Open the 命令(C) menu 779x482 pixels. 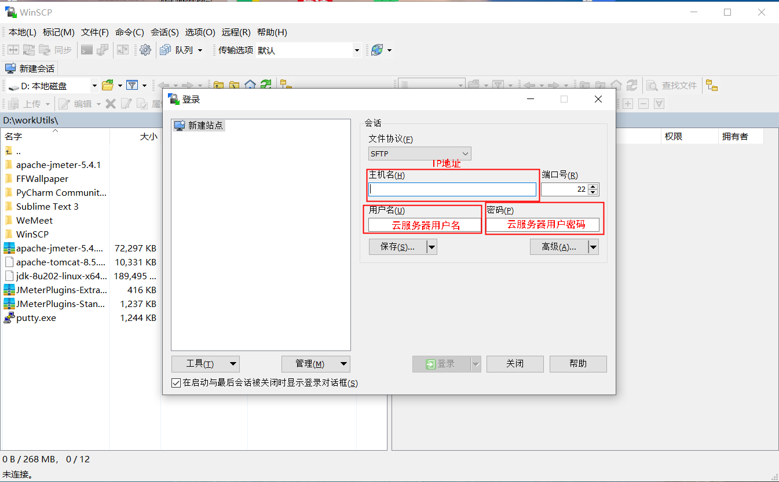130,32
